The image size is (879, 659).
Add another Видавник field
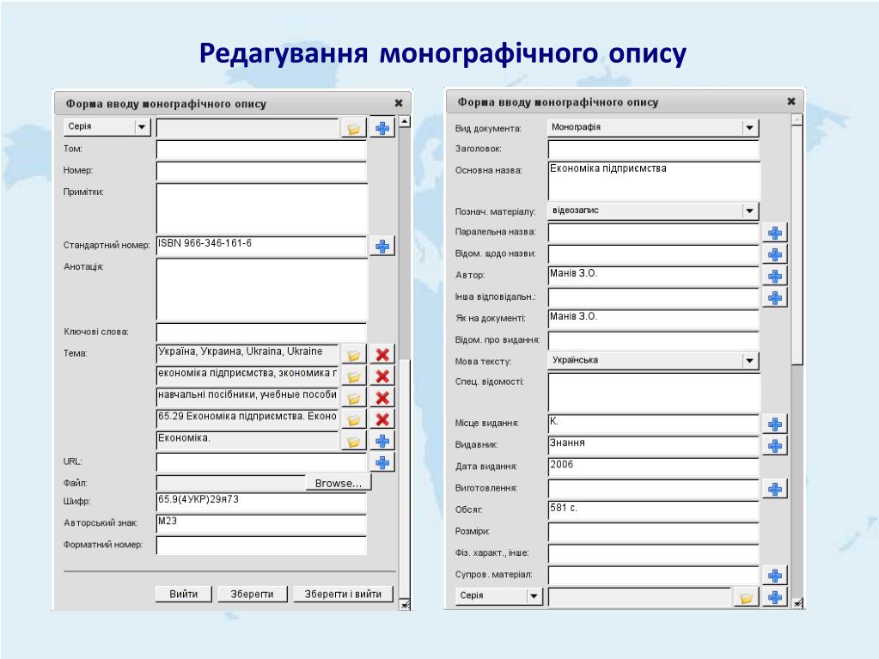point(775,446)
